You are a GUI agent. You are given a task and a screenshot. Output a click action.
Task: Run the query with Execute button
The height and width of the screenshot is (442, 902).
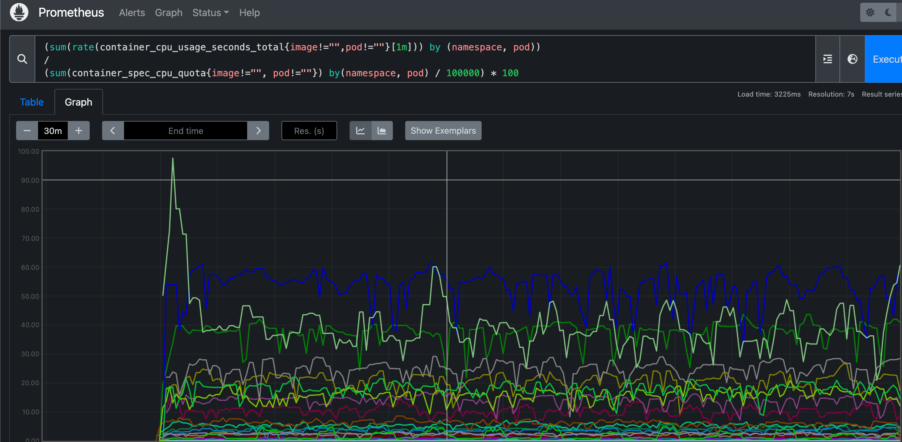click(x=883, y=59)
